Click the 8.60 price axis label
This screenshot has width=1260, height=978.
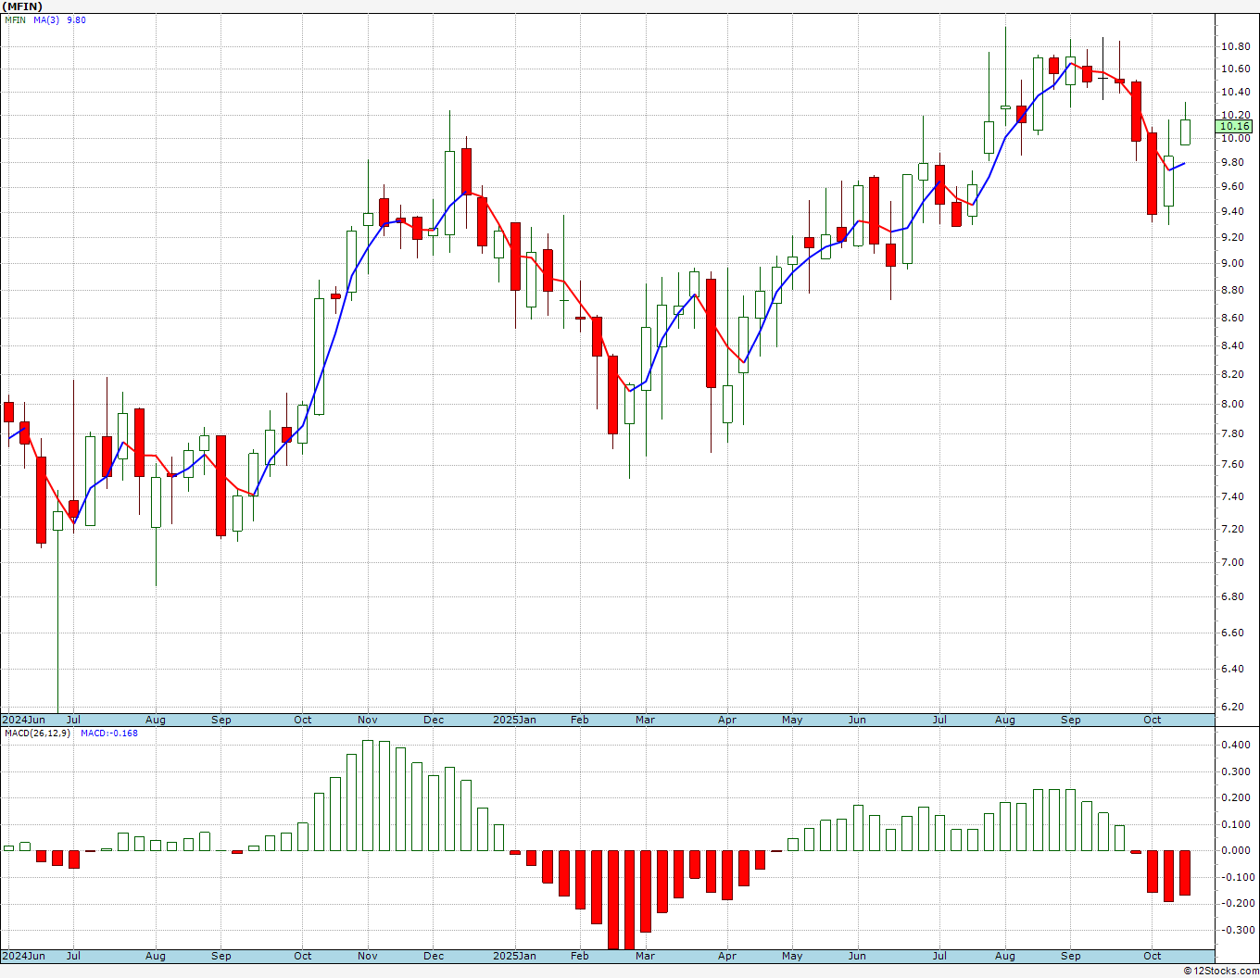click(x=1234, y=318)
